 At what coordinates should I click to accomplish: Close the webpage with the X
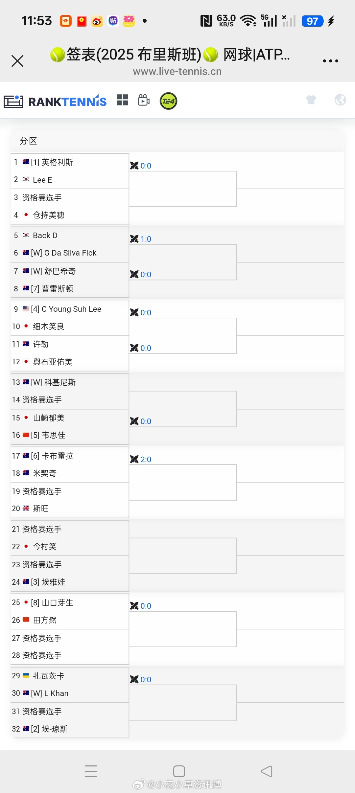tap(17, 60)
